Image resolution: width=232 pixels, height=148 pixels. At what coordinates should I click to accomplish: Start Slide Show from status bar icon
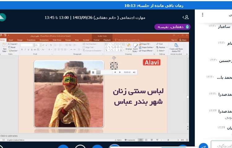157,140
